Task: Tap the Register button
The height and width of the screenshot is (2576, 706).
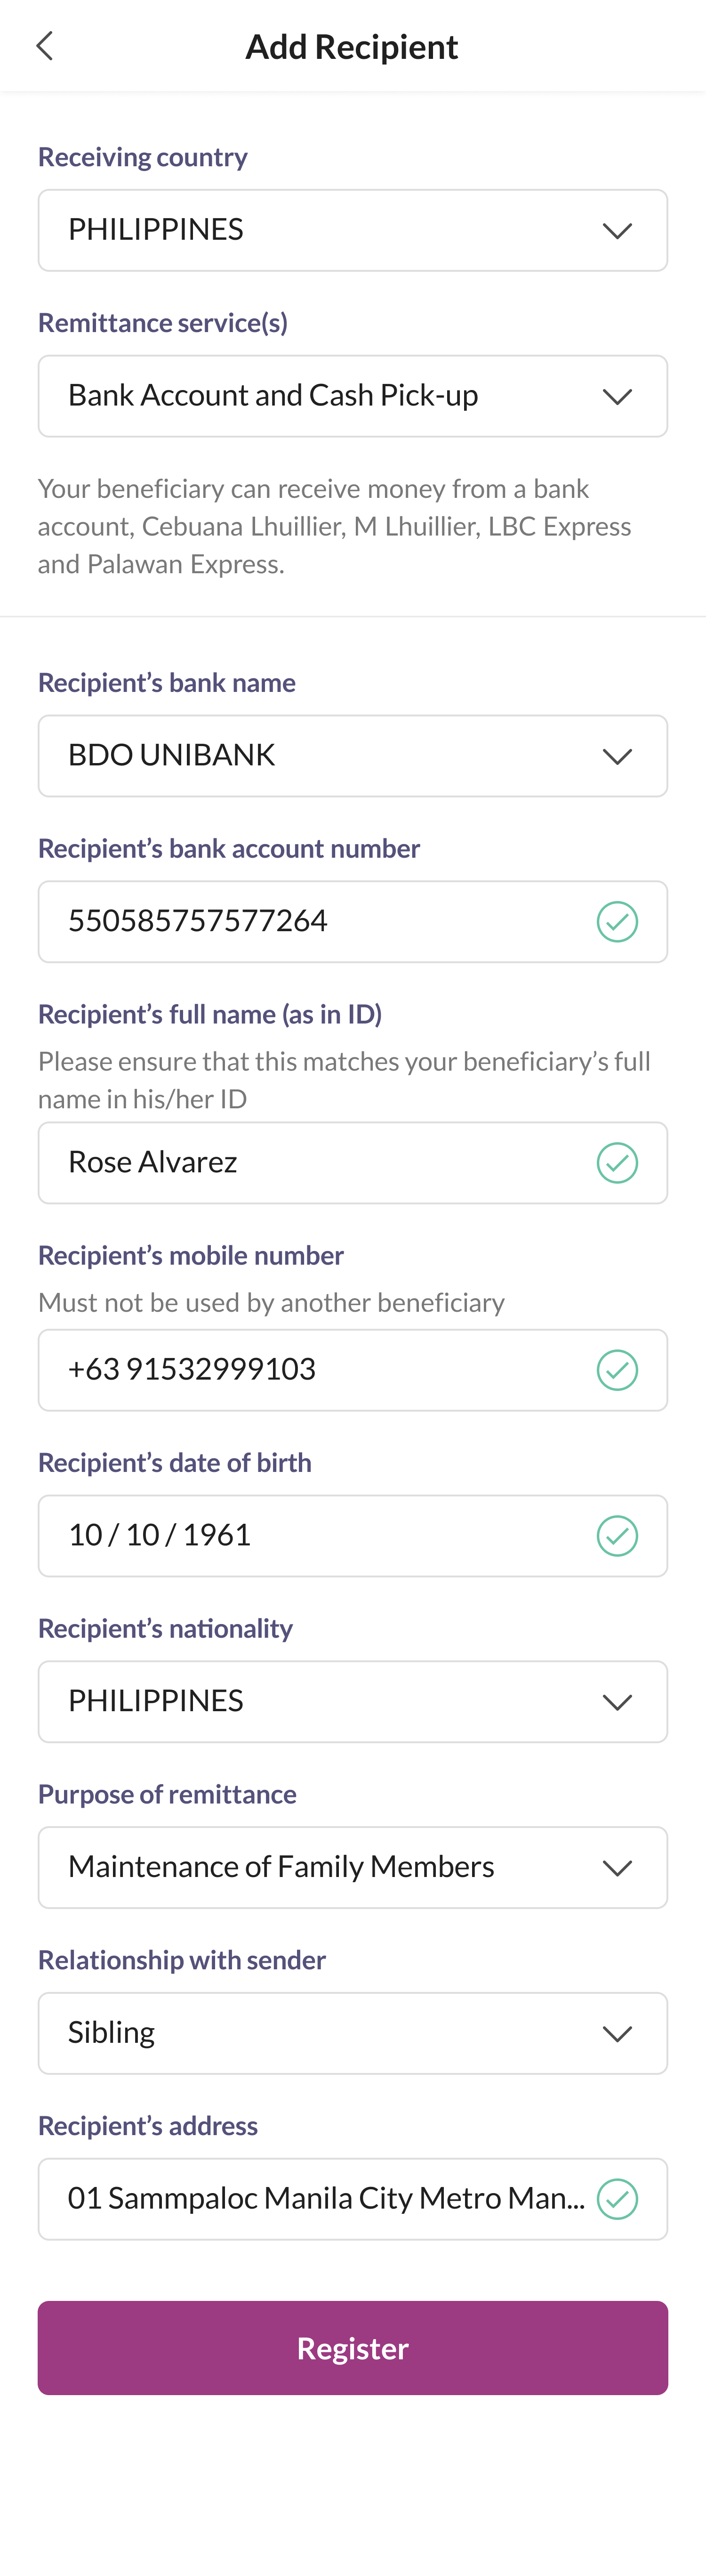Action: pos(353,2348)
